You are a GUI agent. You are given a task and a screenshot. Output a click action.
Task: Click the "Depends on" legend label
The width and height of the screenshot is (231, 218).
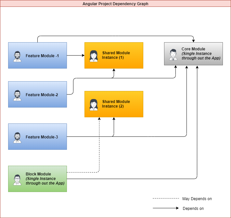(x=193, y=208)
